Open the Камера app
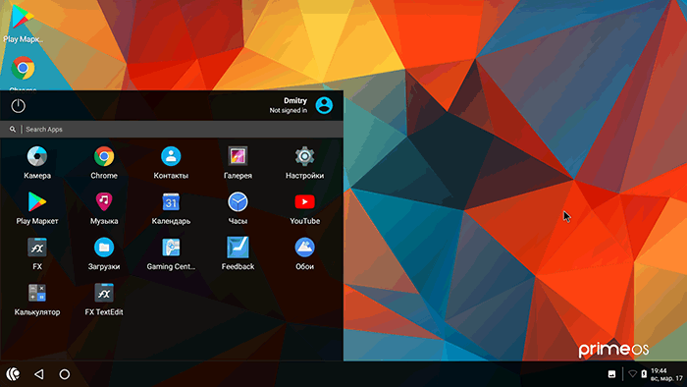Screen dimensions: 687x387 (37, 163)
